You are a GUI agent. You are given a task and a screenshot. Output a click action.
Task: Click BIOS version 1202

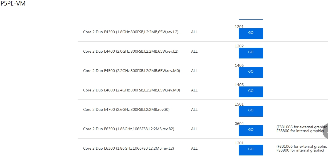tap(239, 46)
